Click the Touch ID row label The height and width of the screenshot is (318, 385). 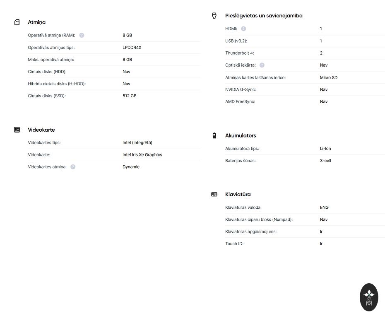click(x=234, y=244)
